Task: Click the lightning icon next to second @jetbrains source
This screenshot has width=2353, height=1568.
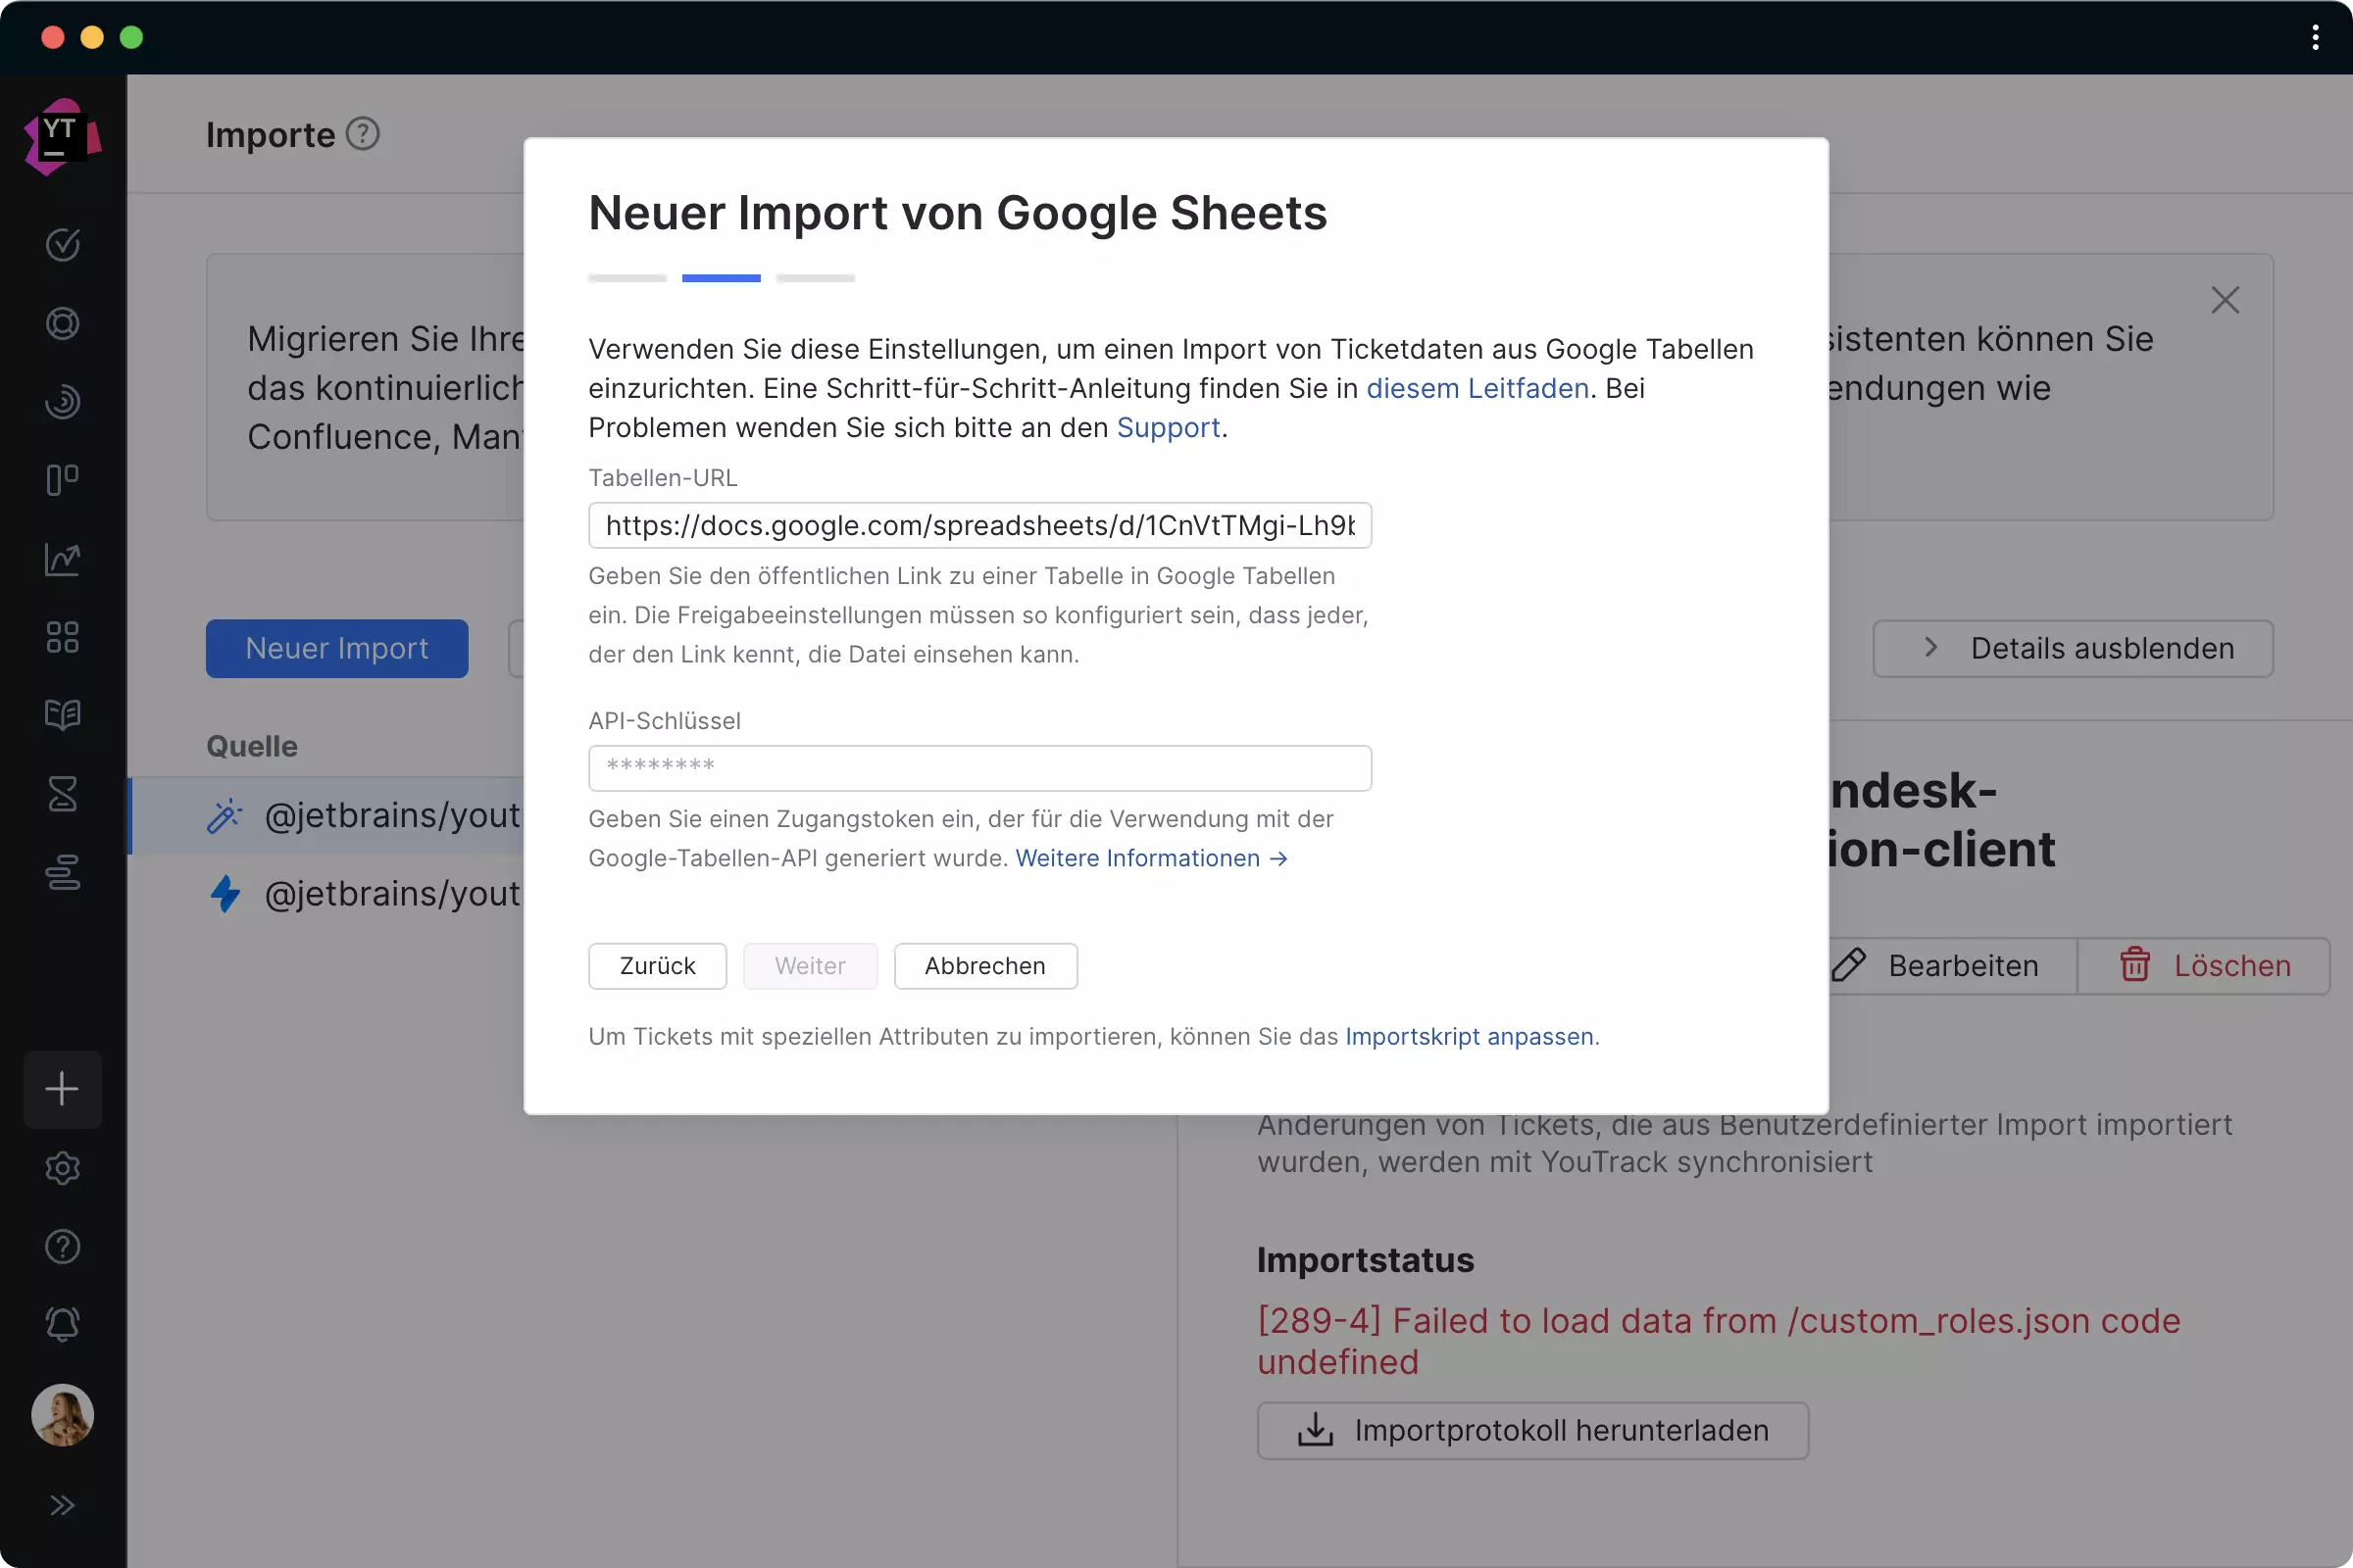Action: click(225, 895)
